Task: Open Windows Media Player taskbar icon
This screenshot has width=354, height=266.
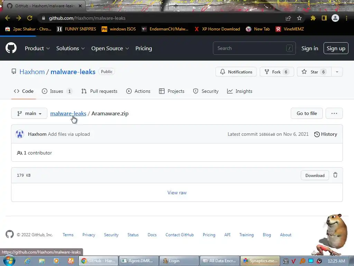Action: pyautogui.click(x=56, y=261)
